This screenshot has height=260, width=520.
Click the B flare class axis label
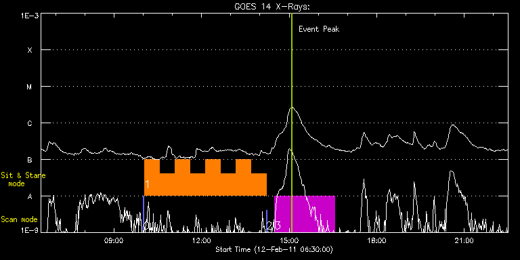point(30,160)
